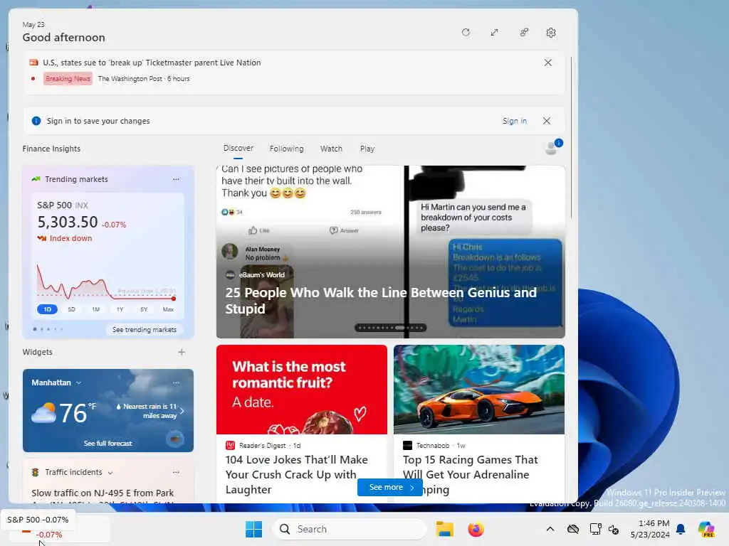This screenshot has width=729, height=546.
Task: Switch to the Play tab
Action: coord(367,149)
